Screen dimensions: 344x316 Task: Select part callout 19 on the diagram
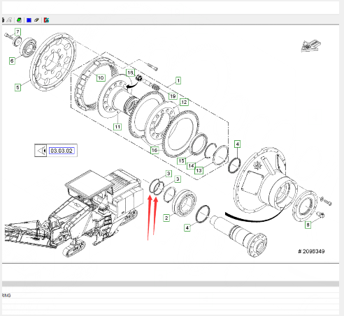tap(173, 96)
